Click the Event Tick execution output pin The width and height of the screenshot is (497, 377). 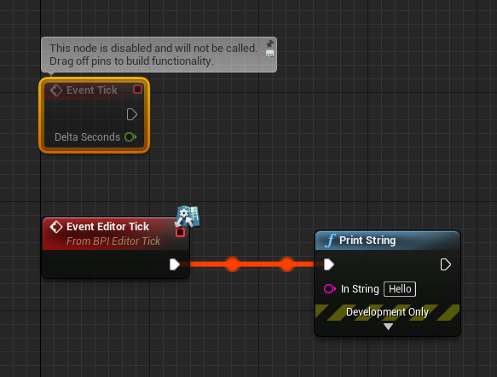pos(131,114)
